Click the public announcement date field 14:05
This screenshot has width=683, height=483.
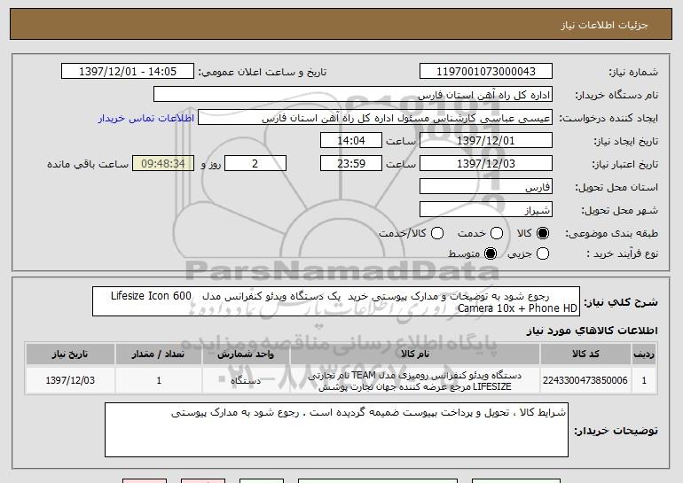coord(128,71)
